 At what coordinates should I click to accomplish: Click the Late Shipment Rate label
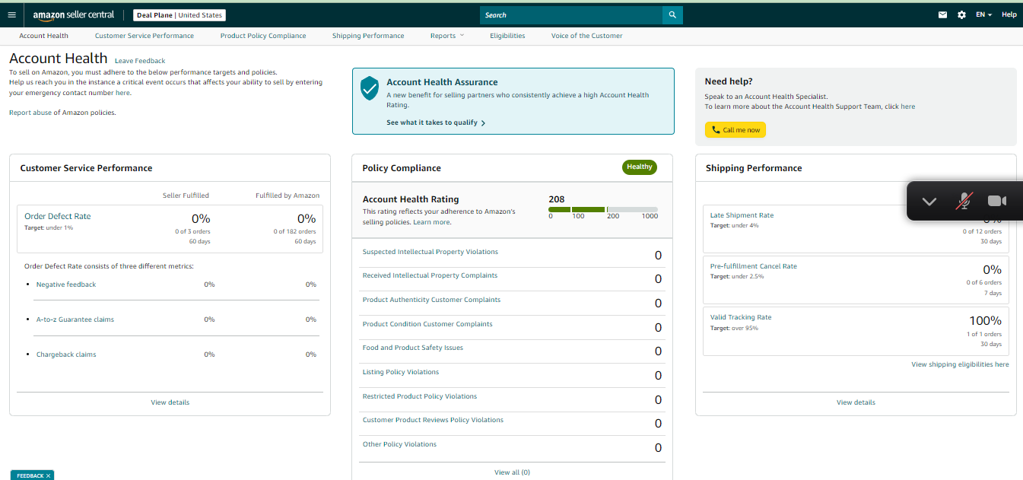point(742,215)
